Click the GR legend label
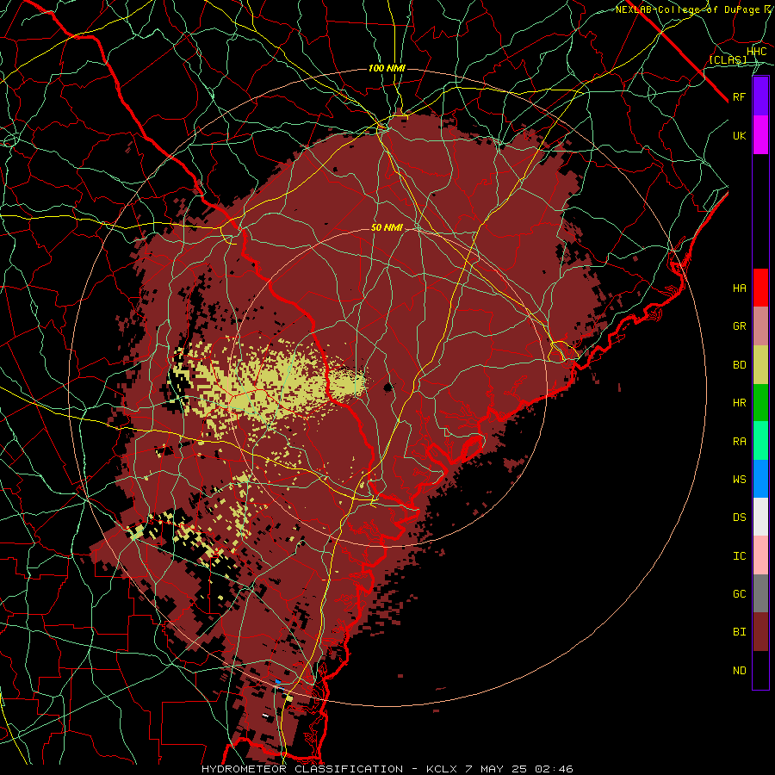Image resolution: width=775 pixels, height=775 pixels. click(740, 326)
